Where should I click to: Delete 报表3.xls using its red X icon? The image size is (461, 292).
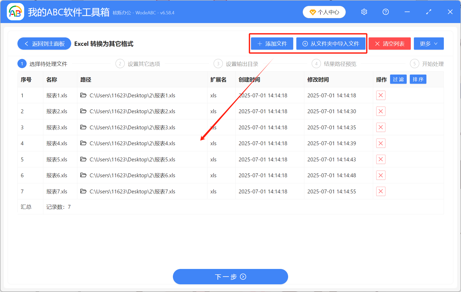point(381,127)
